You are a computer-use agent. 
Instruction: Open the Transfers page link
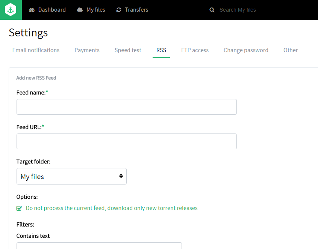[136, 10]
